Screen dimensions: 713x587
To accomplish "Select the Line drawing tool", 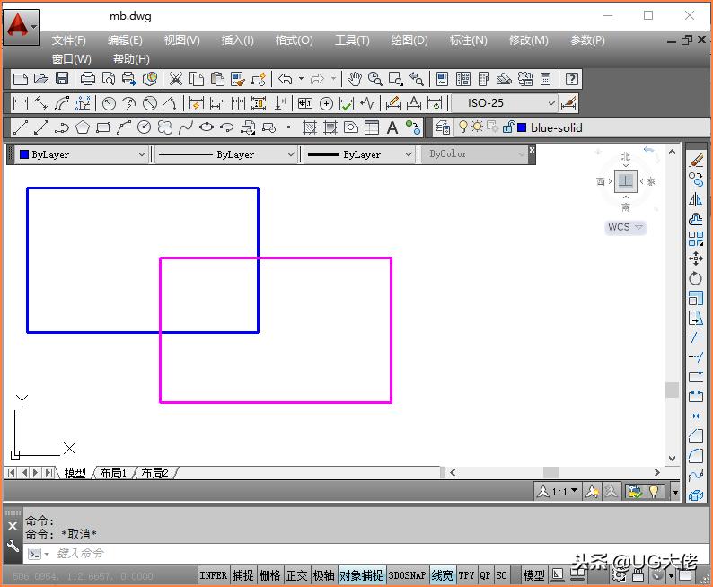I will 20,127.
